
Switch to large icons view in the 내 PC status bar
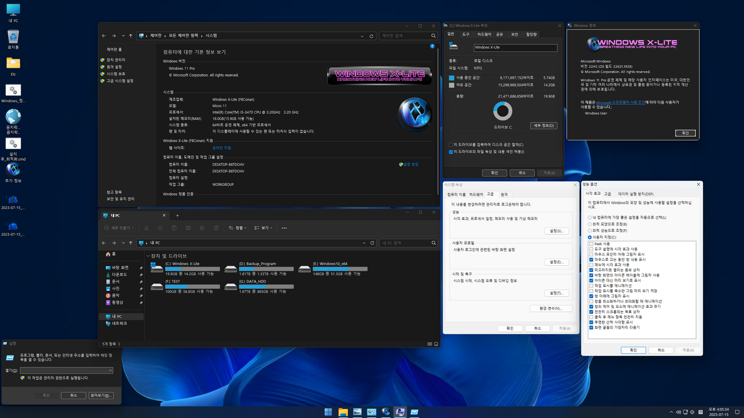pos(436,344)
